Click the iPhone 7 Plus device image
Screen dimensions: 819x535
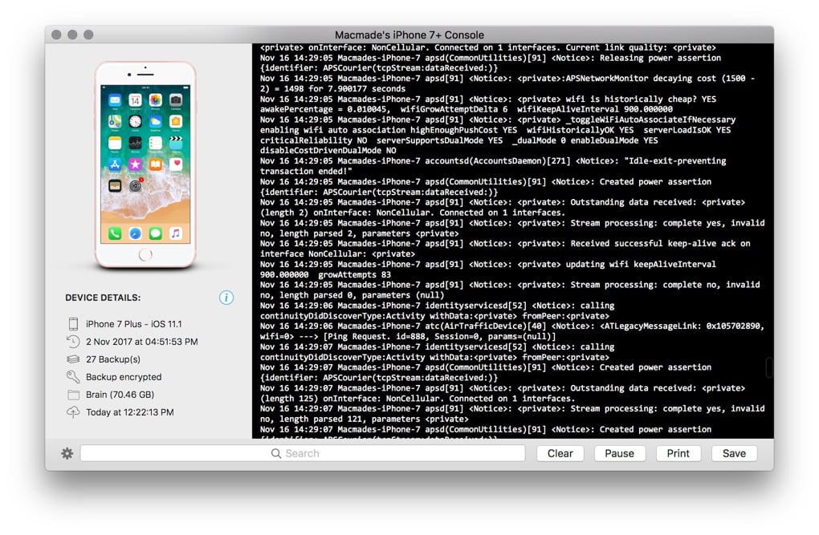coord(145,165)
